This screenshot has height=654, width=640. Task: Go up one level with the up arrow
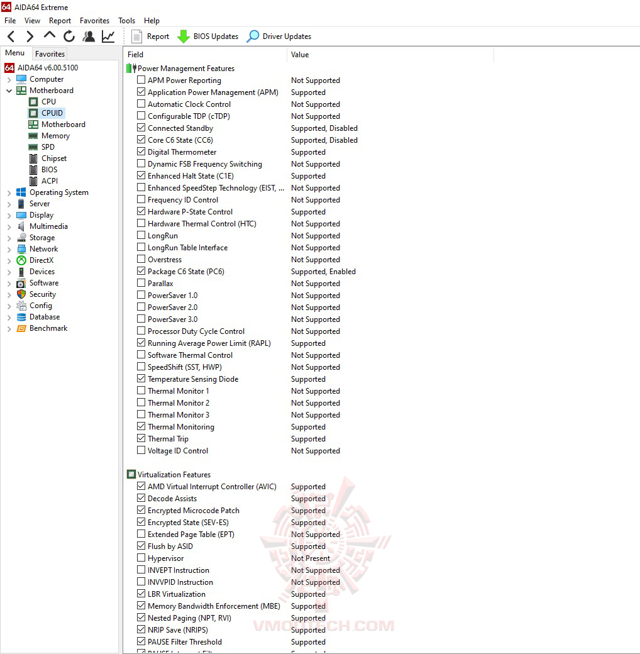(49, 35)
